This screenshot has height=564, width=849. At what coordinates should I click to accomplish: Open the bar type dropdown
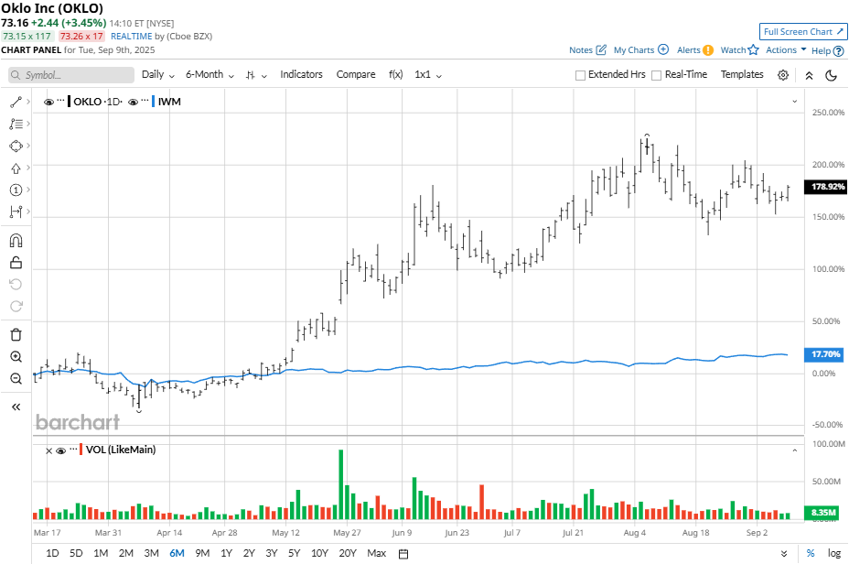pos(256,75)
